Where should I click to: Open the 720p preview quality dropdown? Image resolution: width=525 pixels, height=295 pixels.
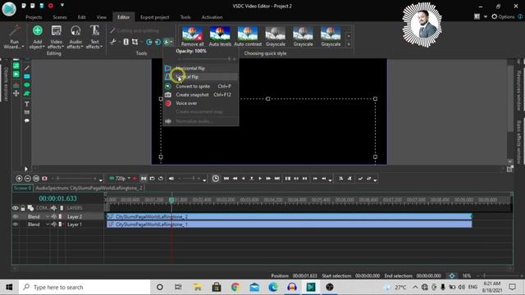120,179
